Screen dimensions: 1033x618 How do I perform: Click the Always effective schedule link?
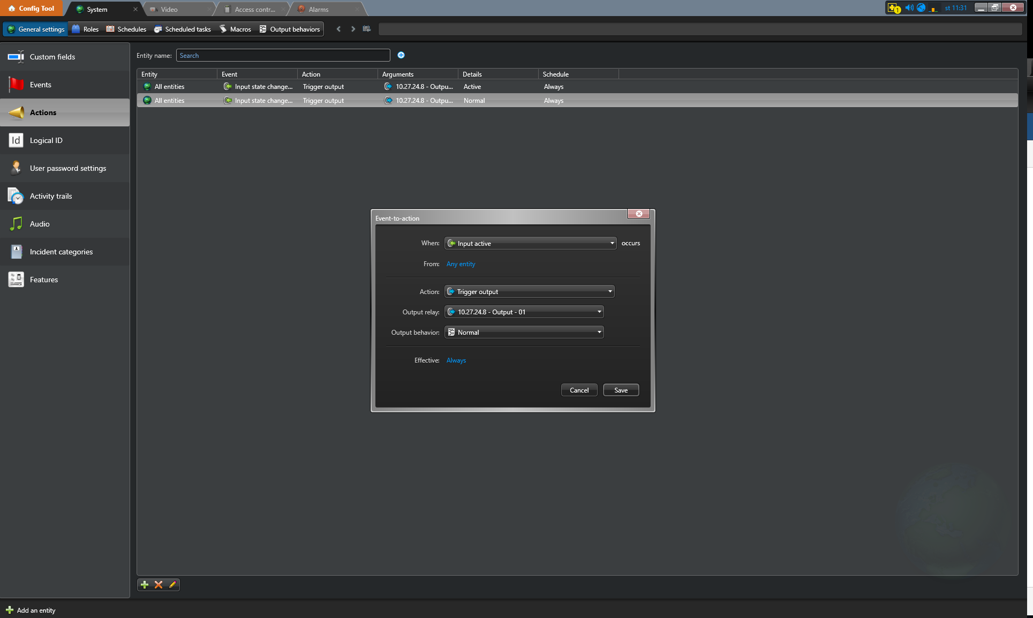tap(456, 360)
